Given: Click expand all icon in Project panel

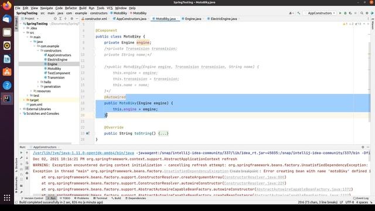Looking at the screenshot, I should tap(60, 18).
